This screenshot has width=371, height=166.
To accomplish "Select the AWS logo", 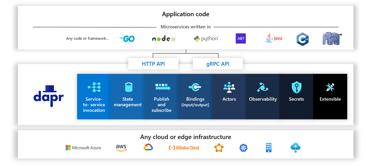I will pos(121,148).
